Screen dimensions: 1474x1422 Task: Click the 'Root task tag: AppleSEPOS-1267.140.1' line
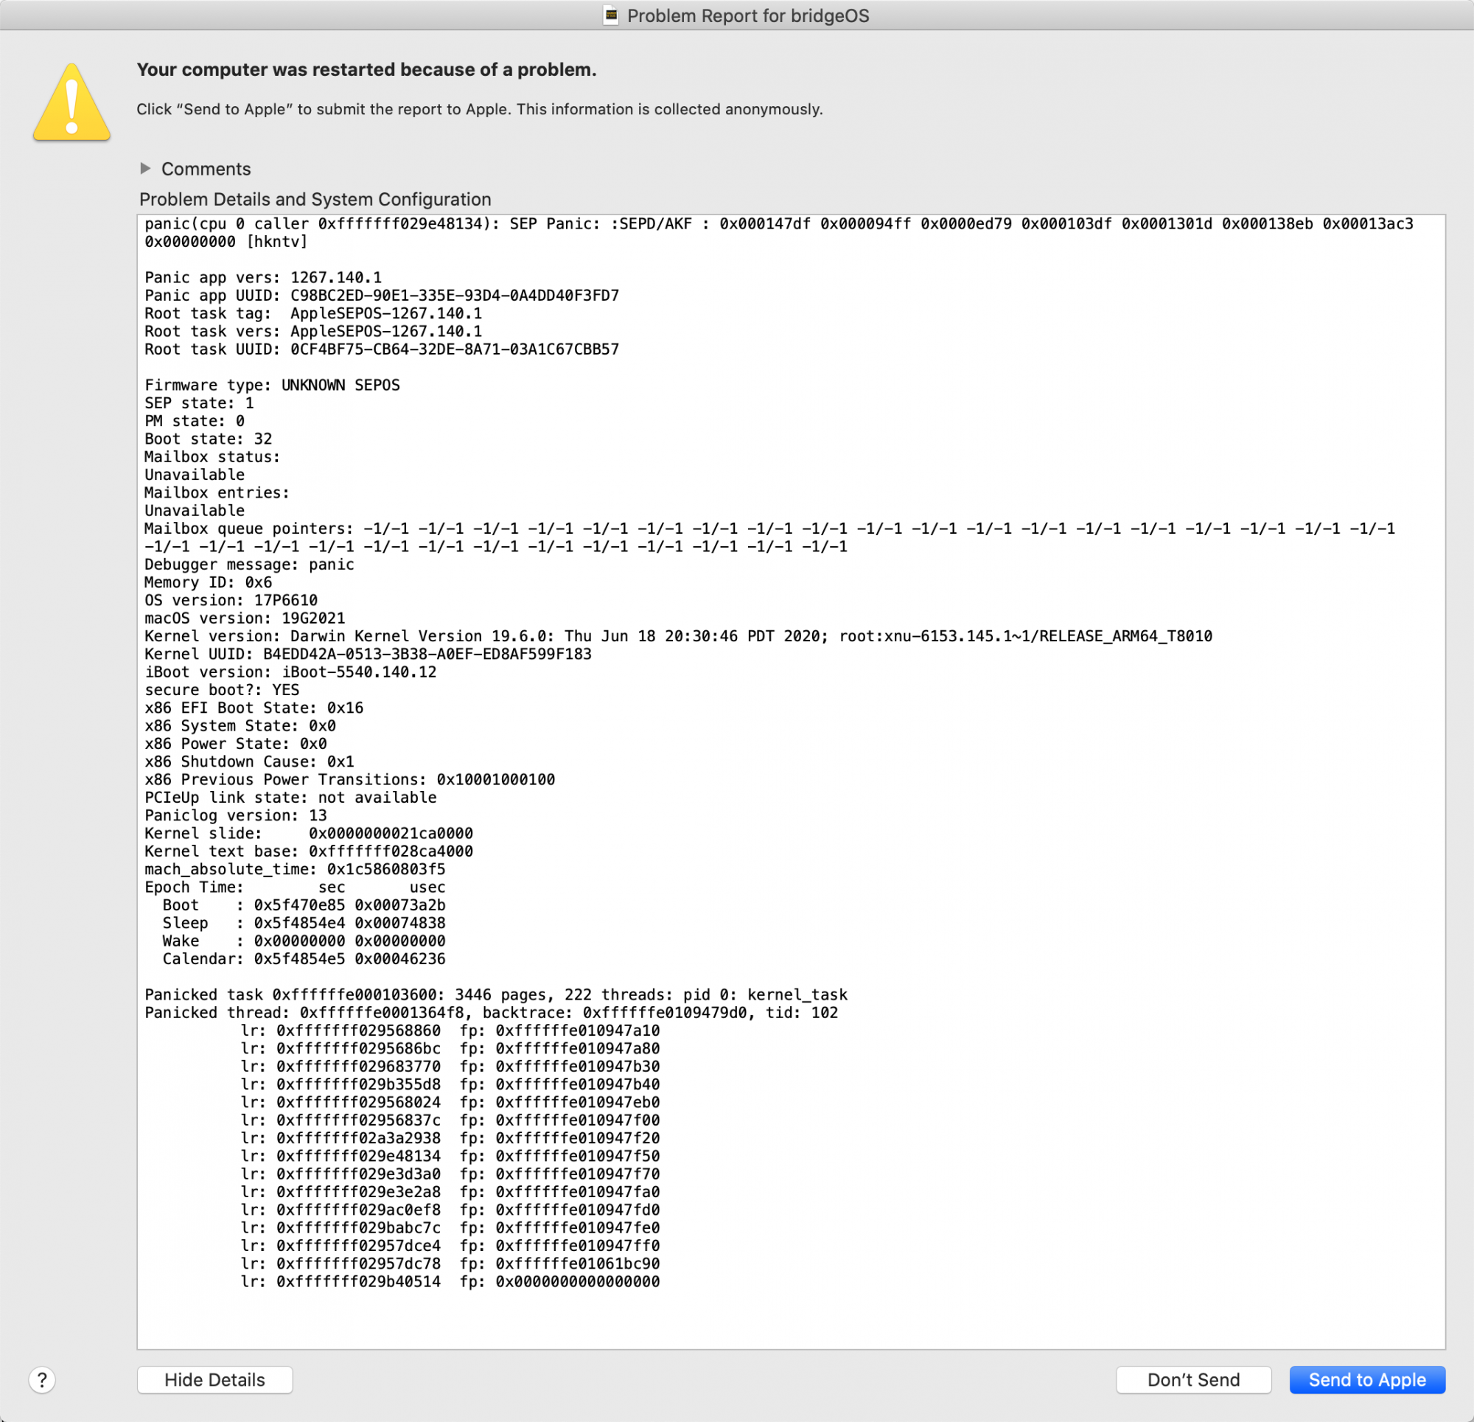pyautogui.click(x=314, y=314)
